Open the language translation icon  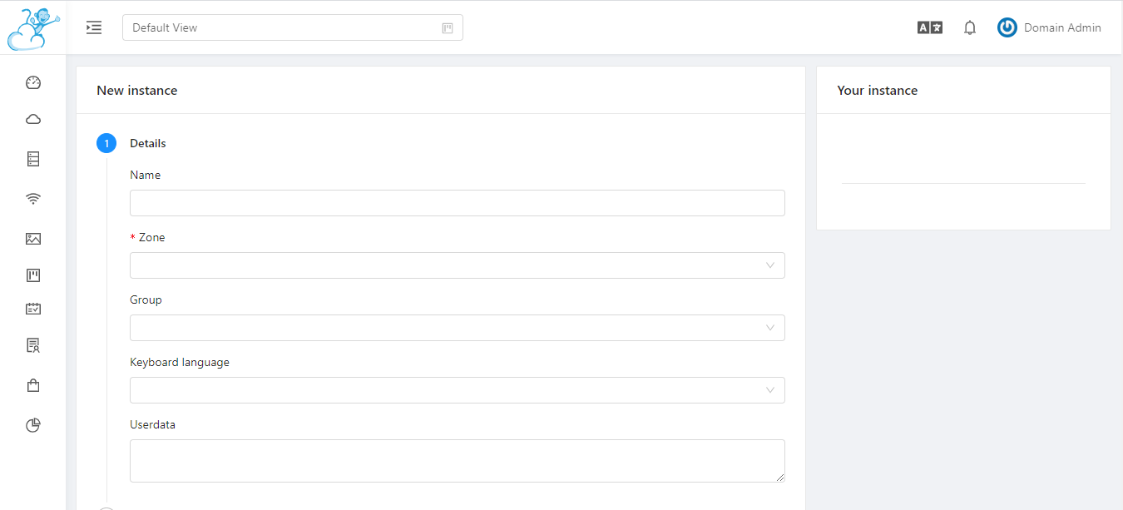pos(930,27)
